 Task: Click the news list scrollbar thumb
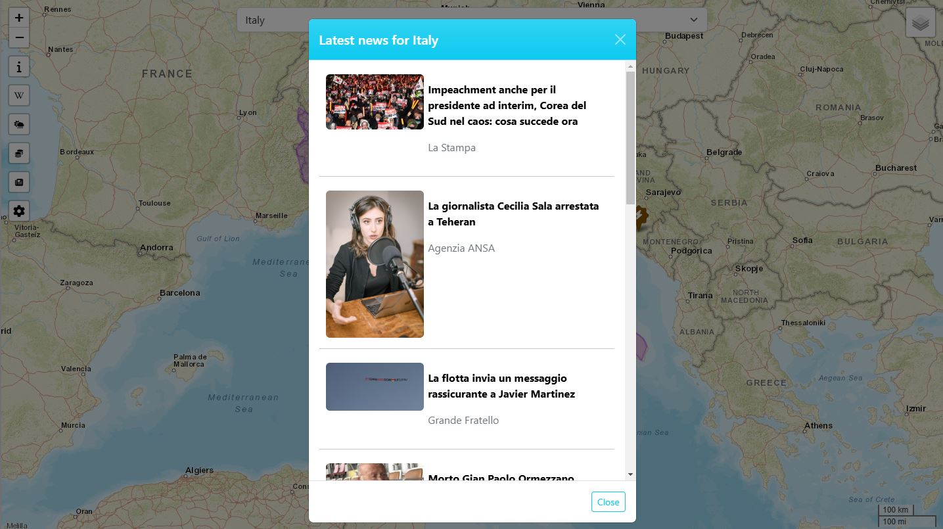tap(630, 138)
